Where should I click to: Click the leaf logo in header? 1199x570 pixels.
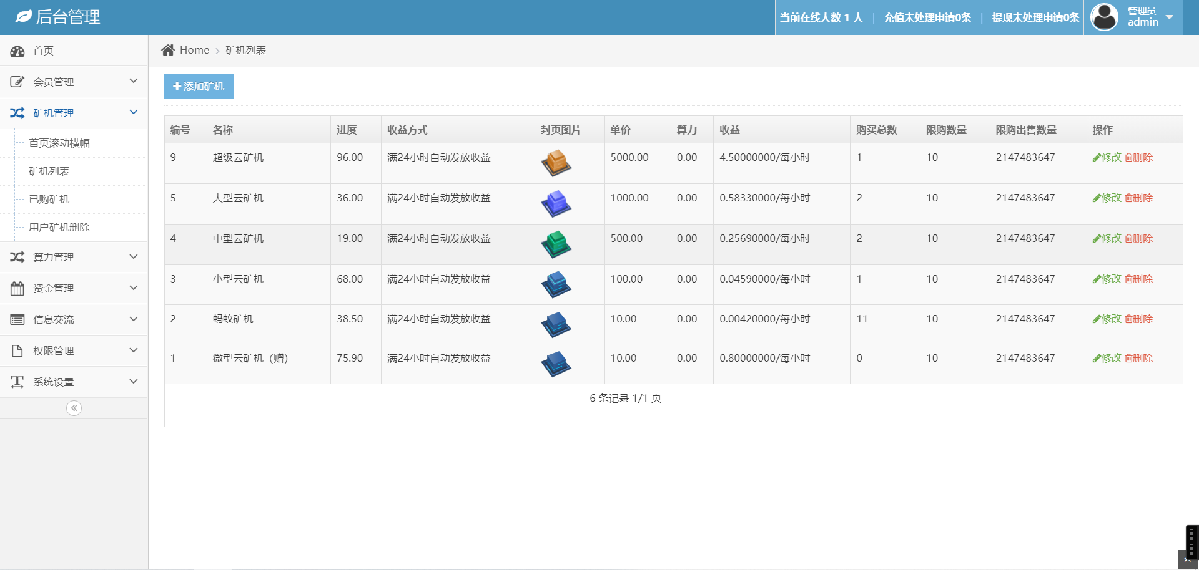click(24, 17)
